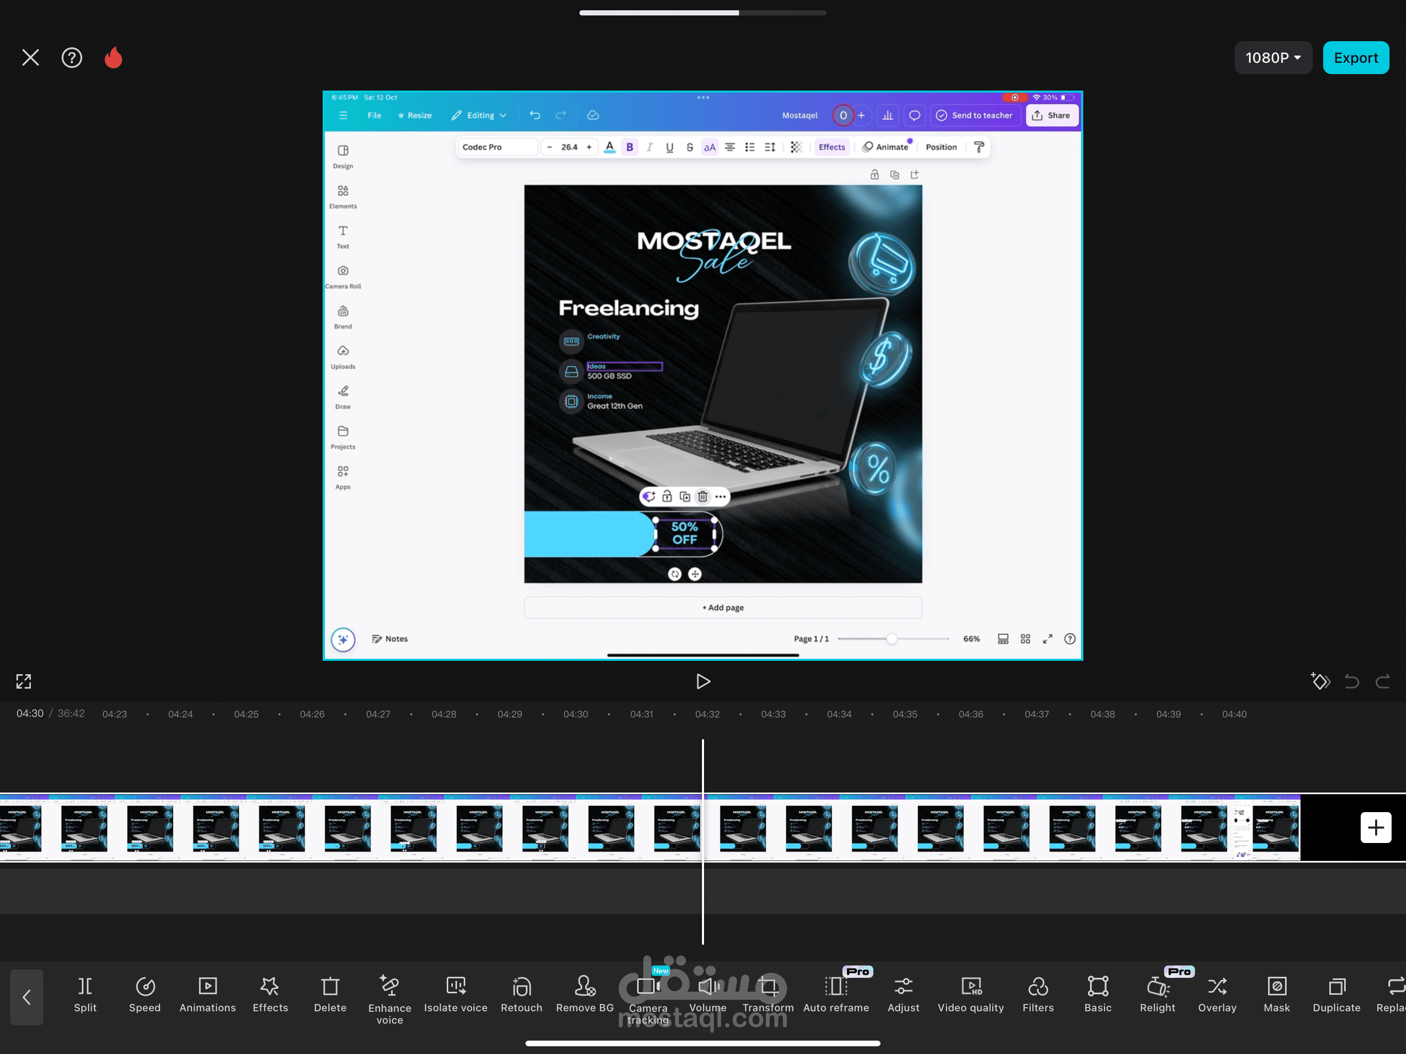
Task: Click the Delete clip icon
Action: [330, 994]
